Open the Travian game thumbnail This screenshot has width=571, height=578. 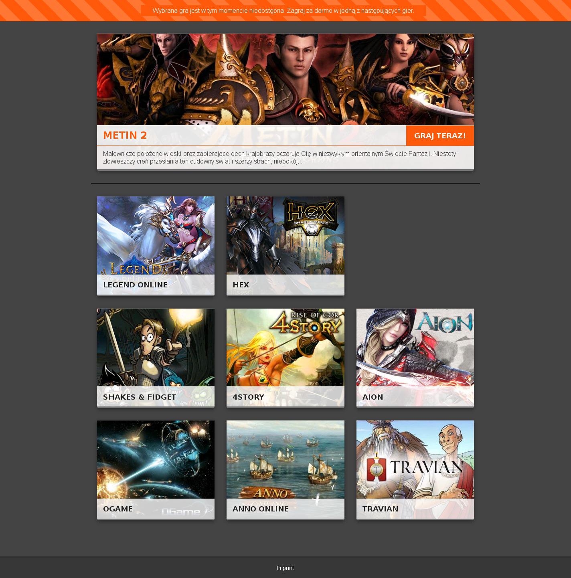pos(415,459)
